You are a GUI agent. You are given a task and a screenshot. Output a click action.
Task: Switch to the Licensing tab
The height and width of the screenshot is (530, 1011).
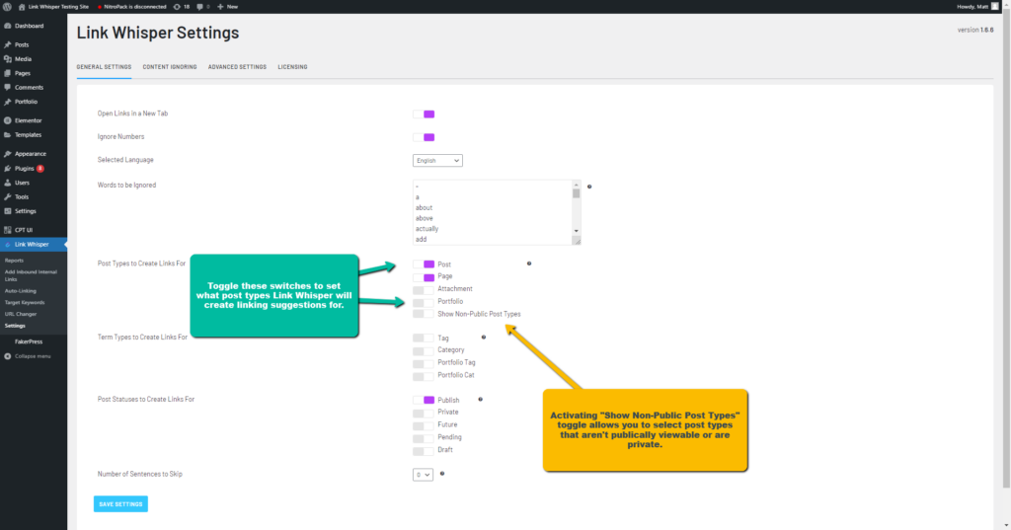(292, 67)
